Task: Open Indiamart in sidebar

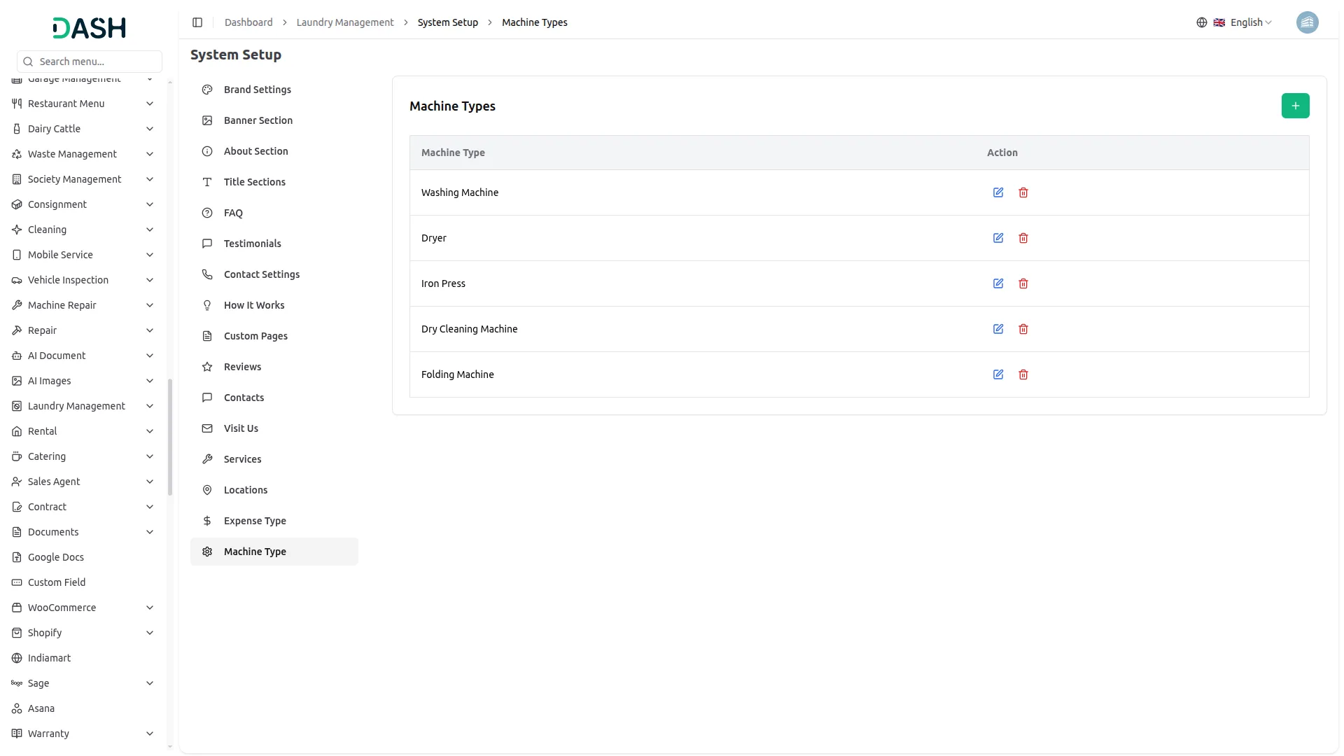Action: (x=83, y=658)
